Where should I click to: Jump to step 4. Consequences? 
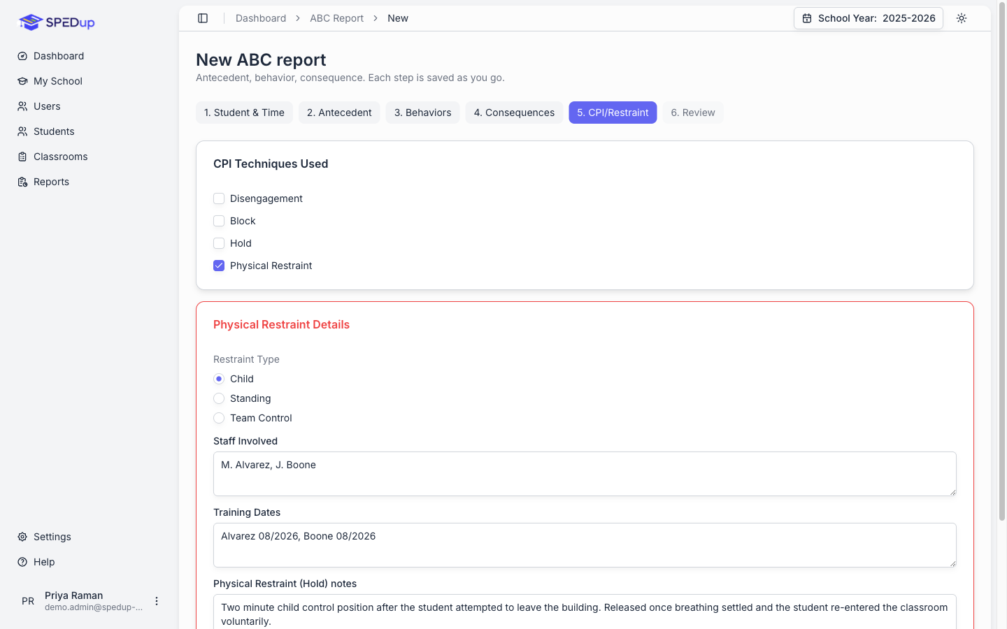pos(514,113)
